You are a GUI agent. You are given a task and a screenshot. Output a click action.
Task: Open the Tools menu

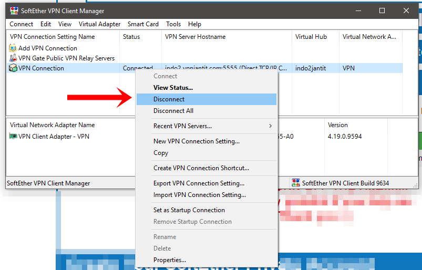click(x=173, y=24)
